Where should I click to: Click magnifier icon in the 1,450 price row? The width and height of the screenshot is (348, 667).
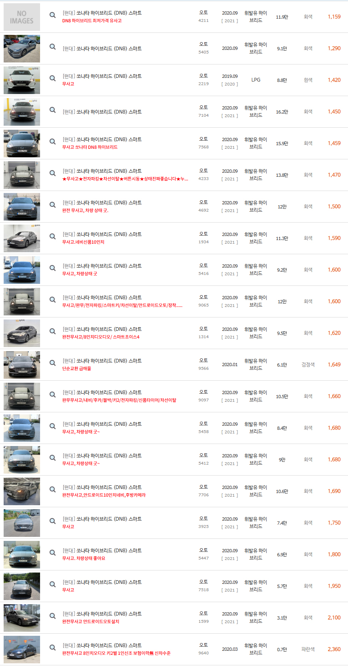coord(53,110)
